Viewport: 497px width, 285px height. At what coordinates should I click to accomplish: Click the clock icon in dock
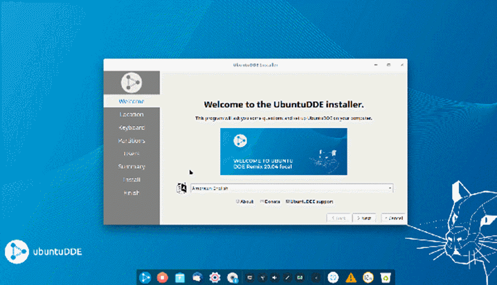point(368,278)
